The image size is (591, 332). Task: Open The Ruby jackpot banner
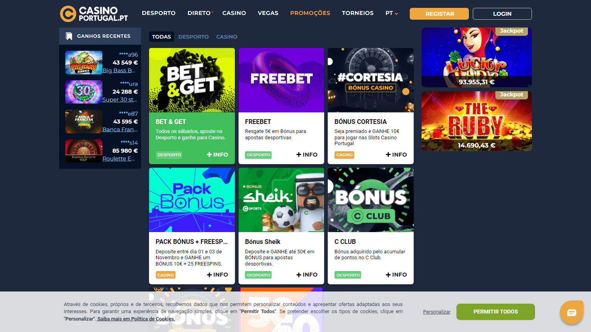[x=477, y=121]
